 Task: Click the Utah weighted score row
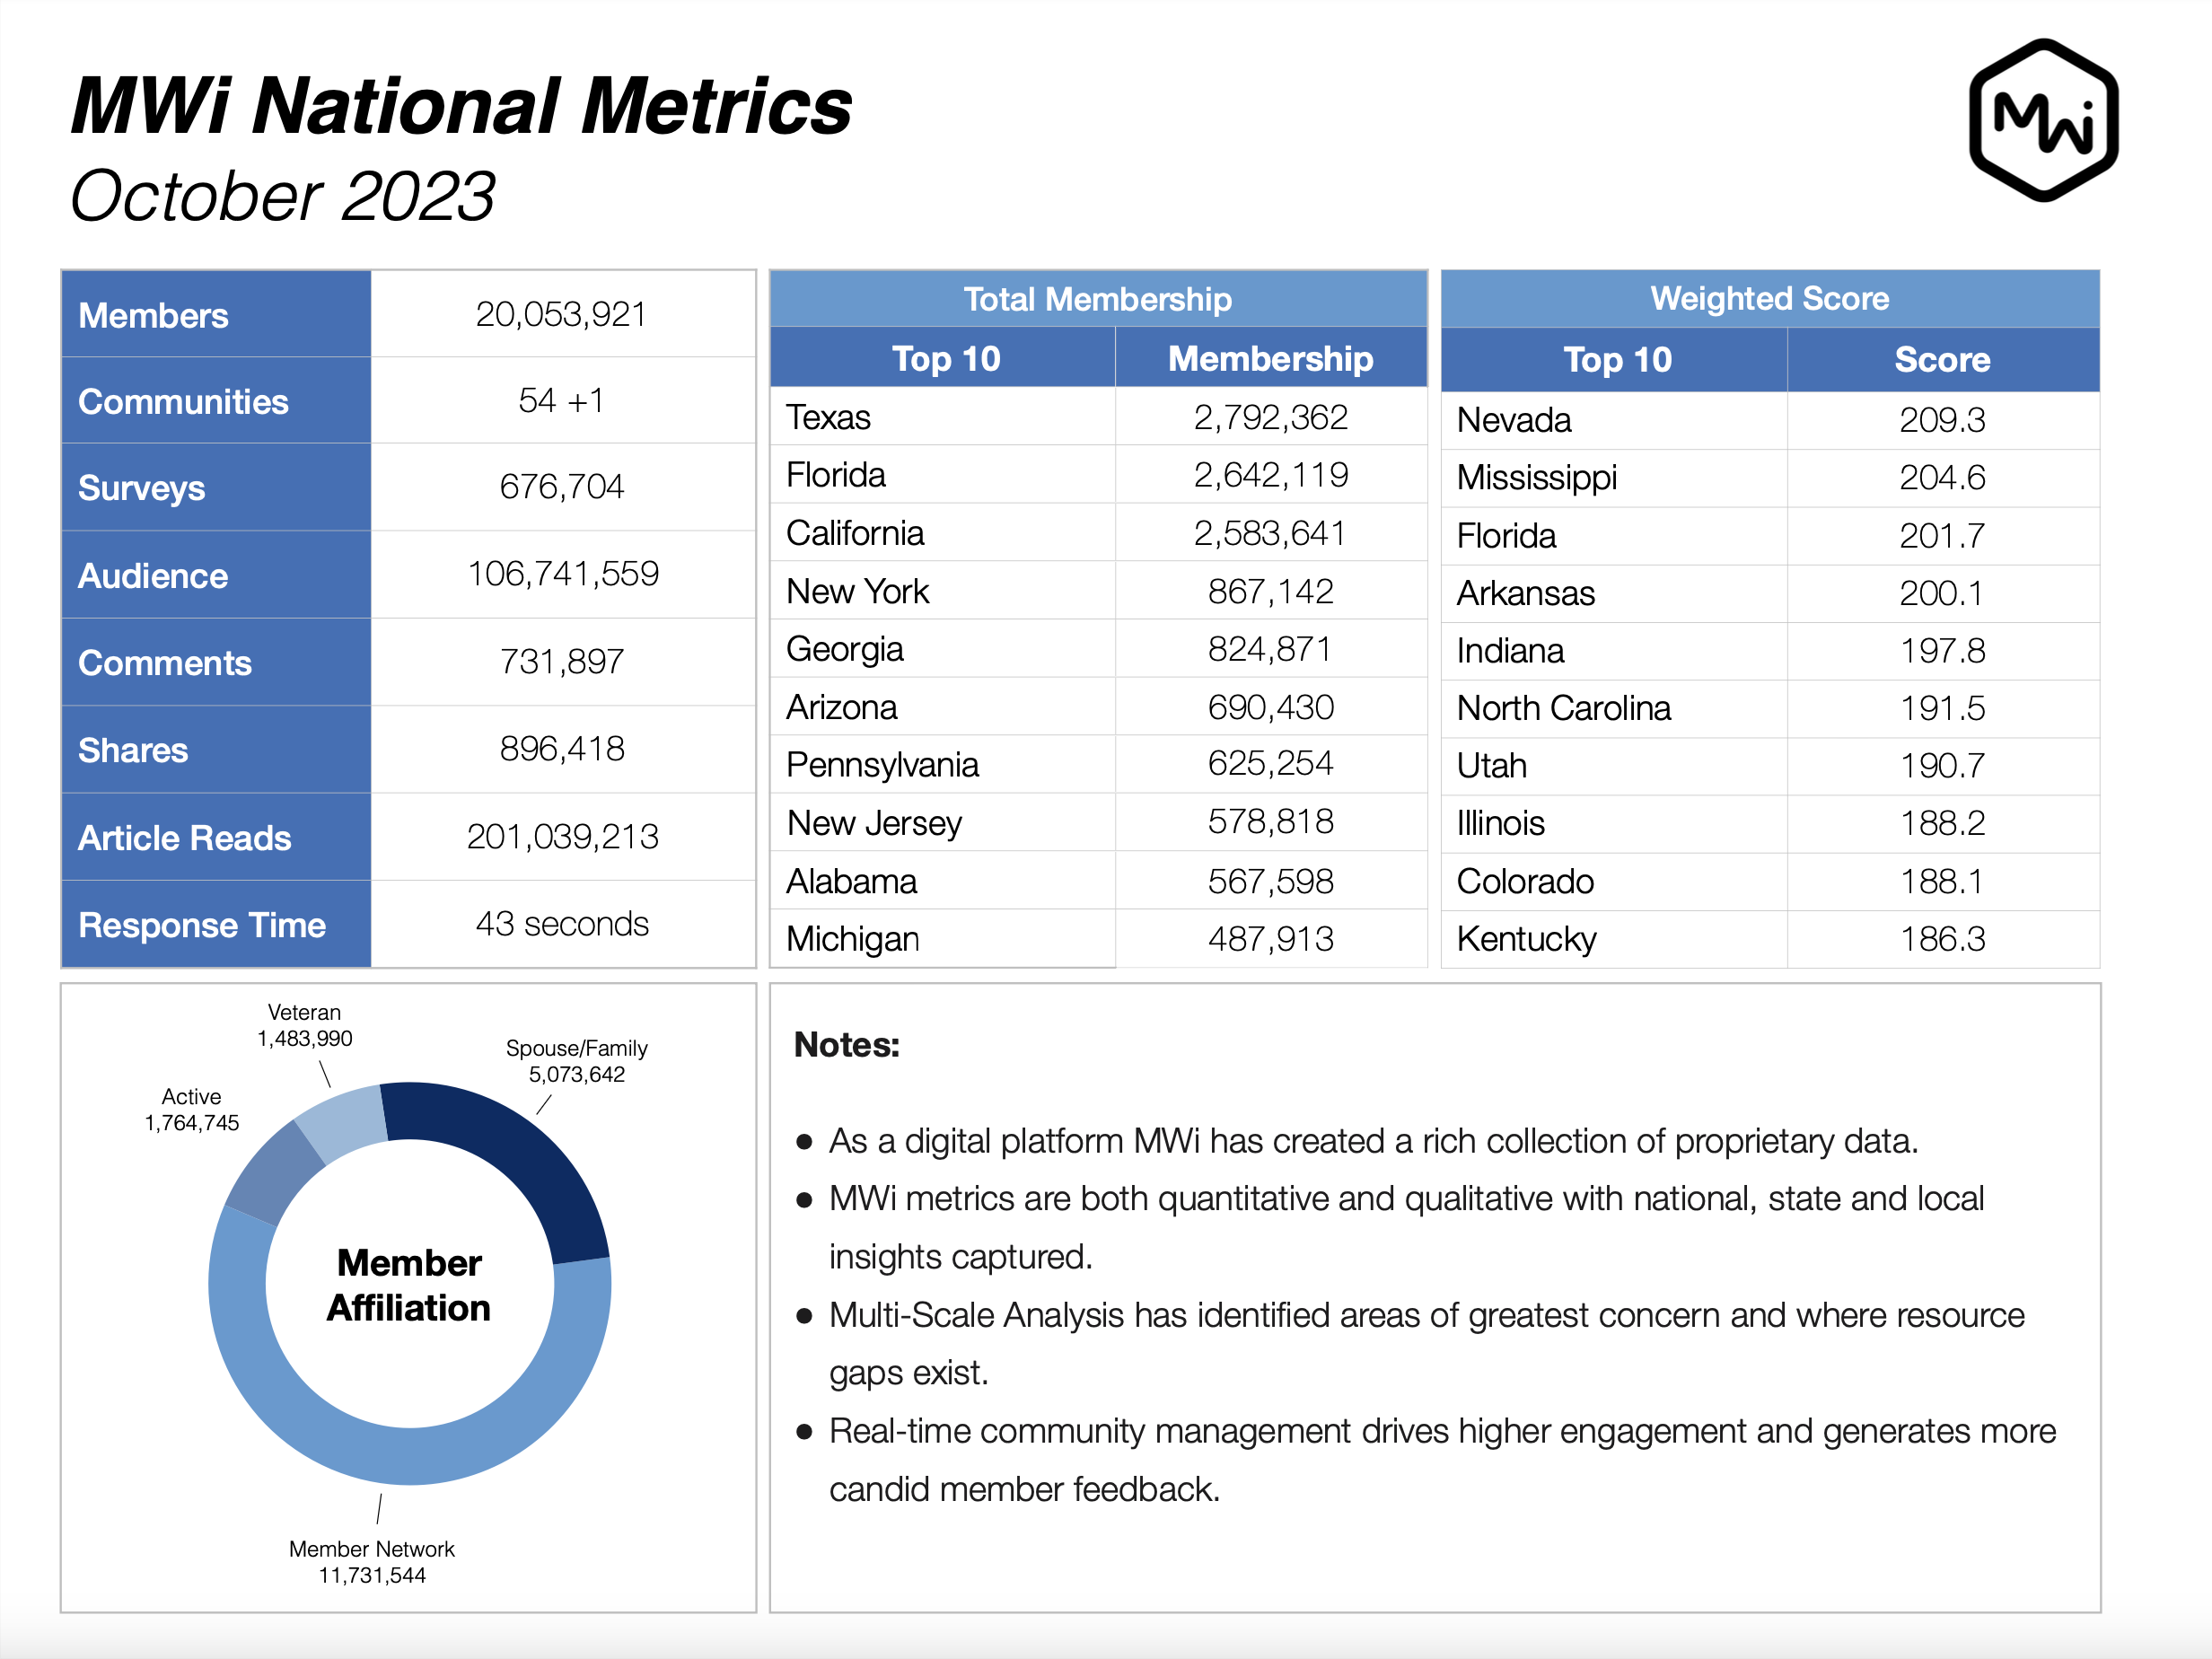[x=1770, y=766]
